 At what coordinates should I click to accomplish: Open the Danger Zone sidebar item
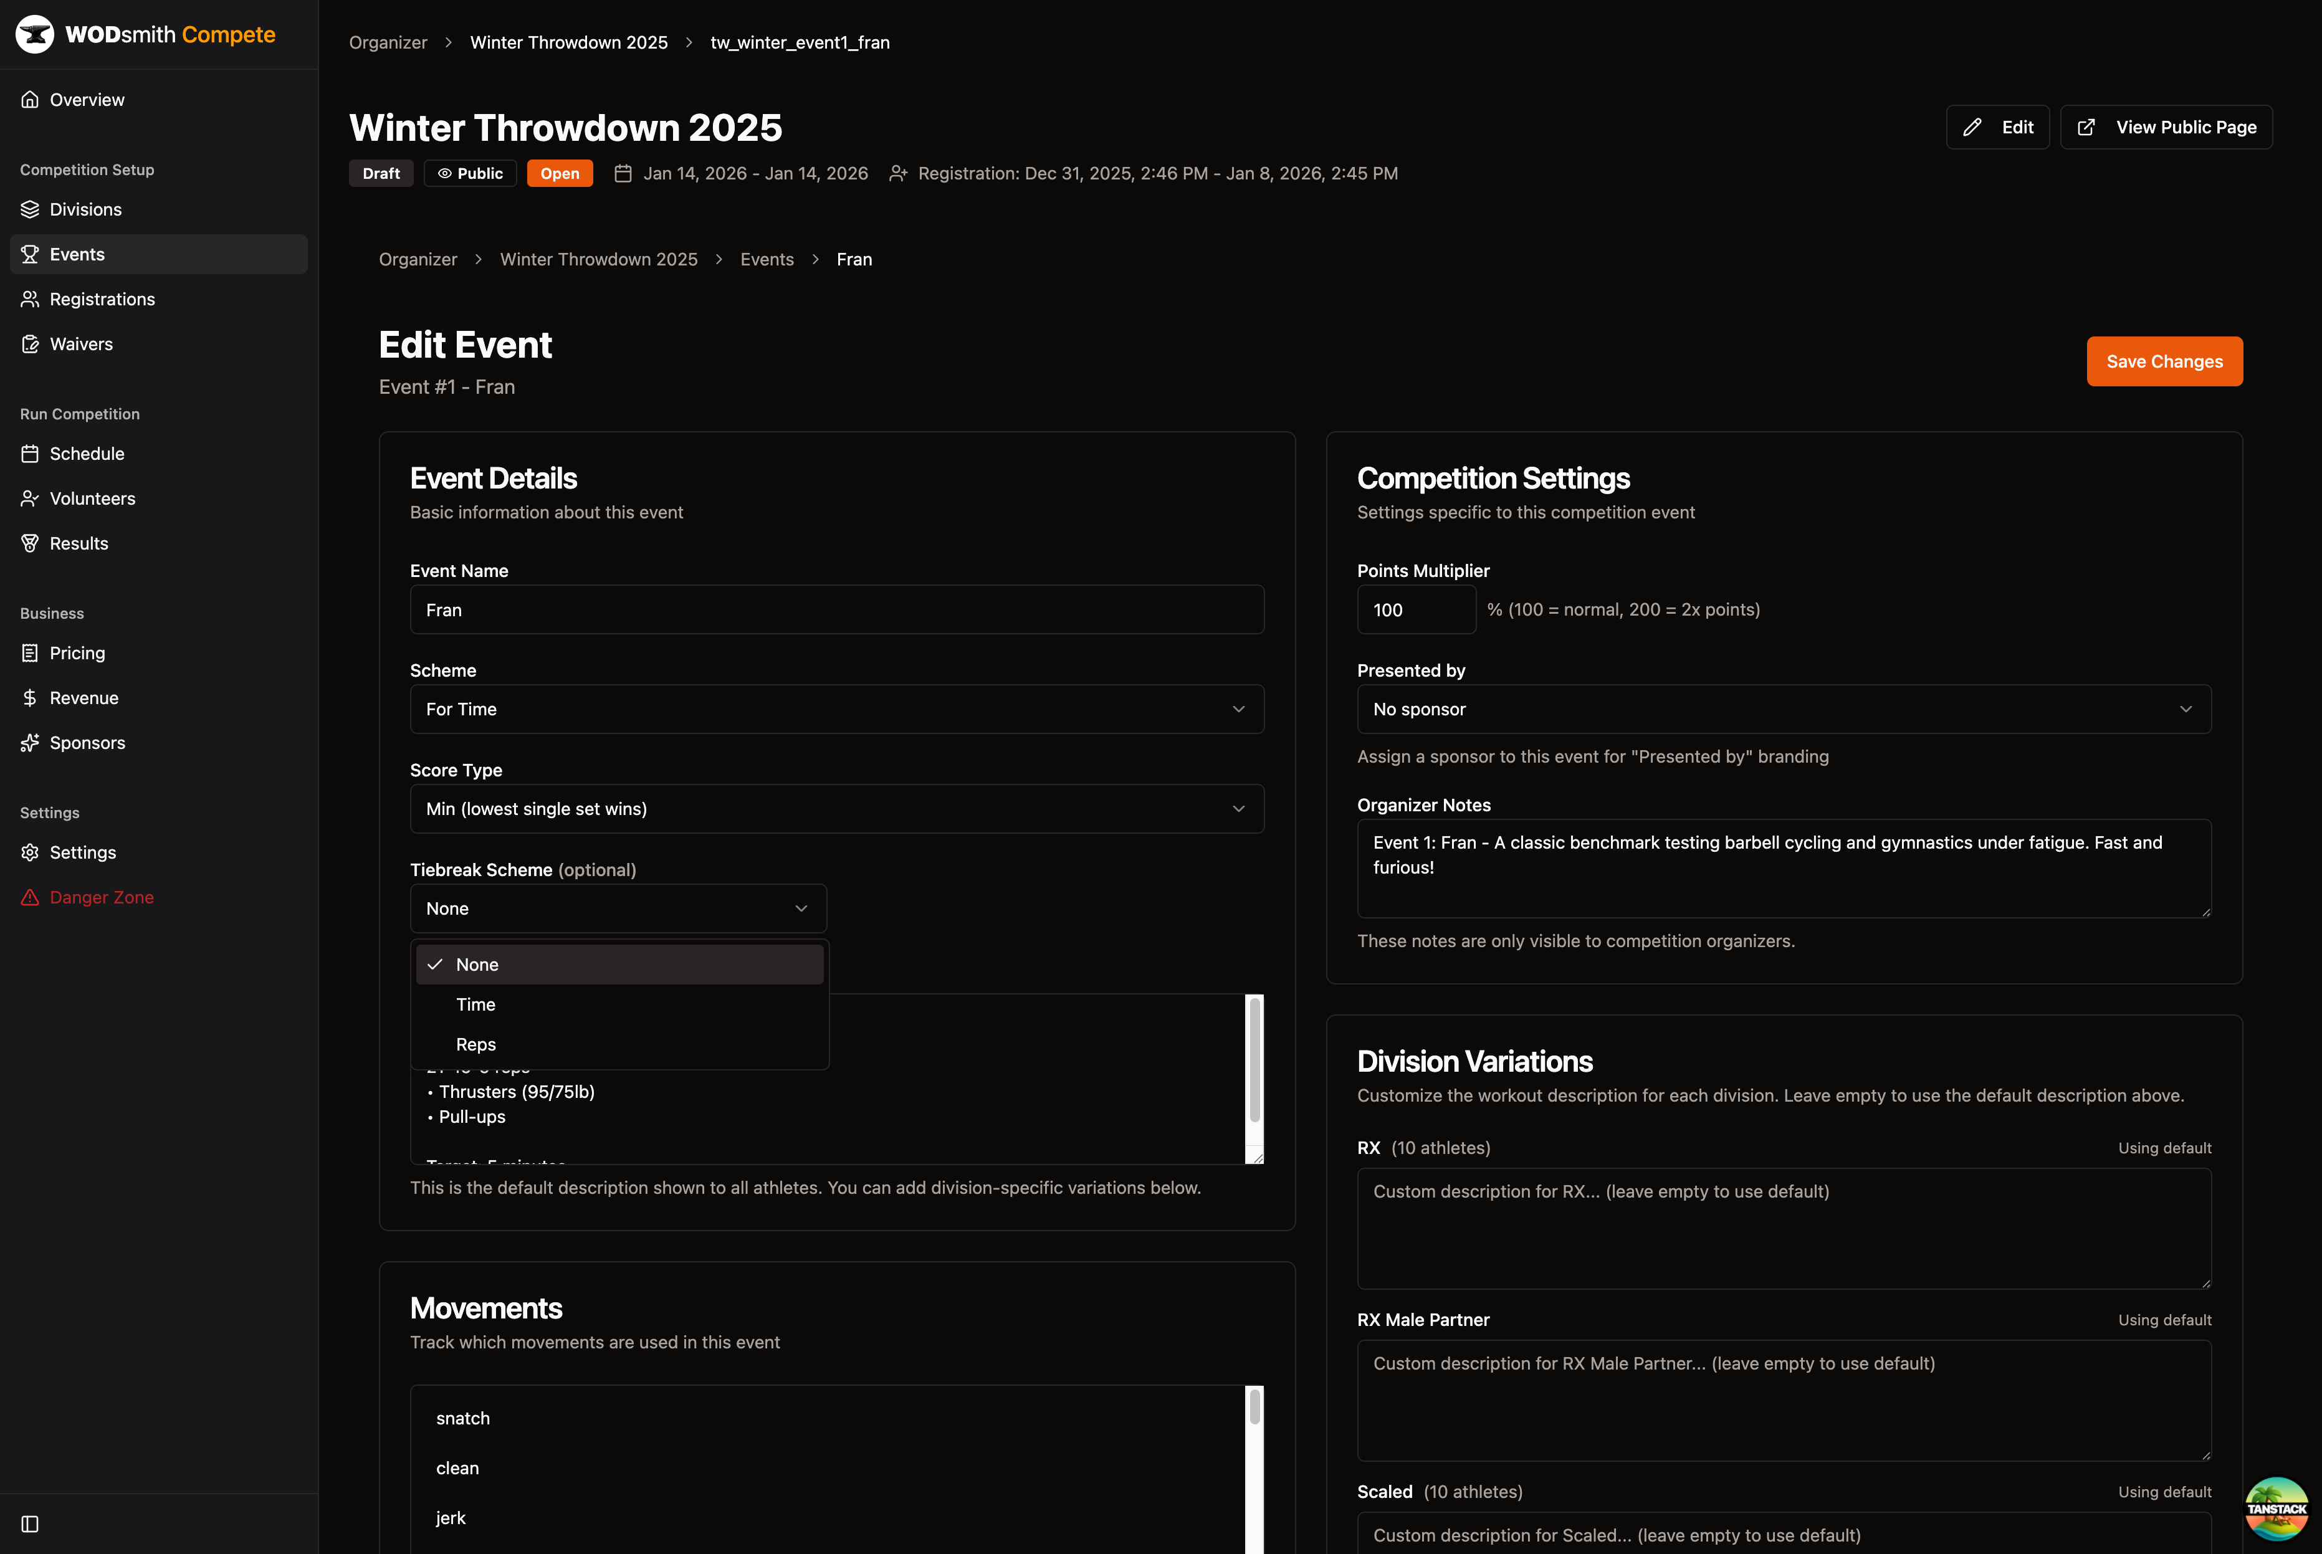[158, 897]
